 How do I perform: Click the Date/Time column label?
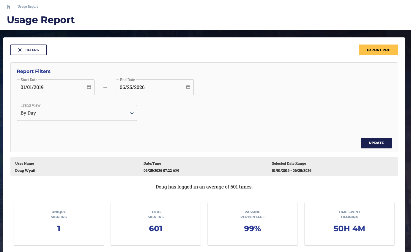(152, 164)
